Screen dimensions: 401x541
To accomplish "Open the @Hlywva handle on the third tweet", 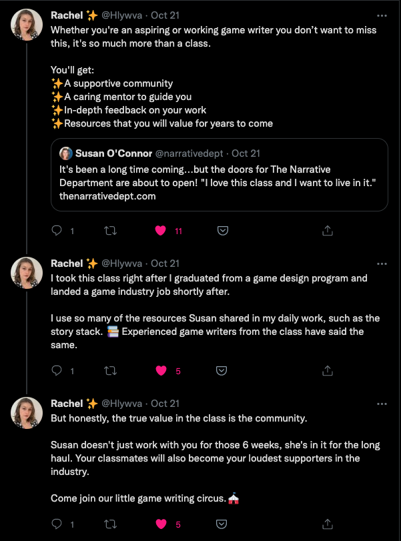I will tap(121, 404).
